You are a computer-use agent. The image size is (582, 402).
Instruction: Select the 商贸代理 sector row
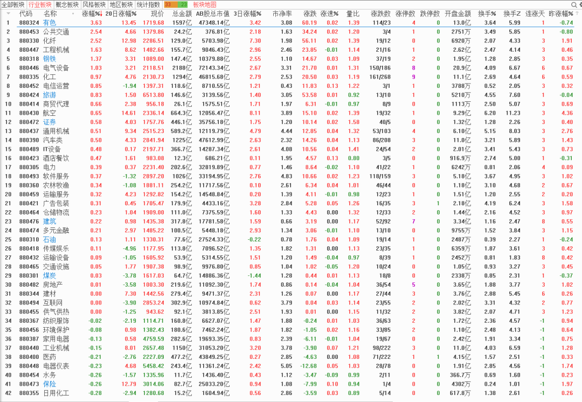click(291, 104)
